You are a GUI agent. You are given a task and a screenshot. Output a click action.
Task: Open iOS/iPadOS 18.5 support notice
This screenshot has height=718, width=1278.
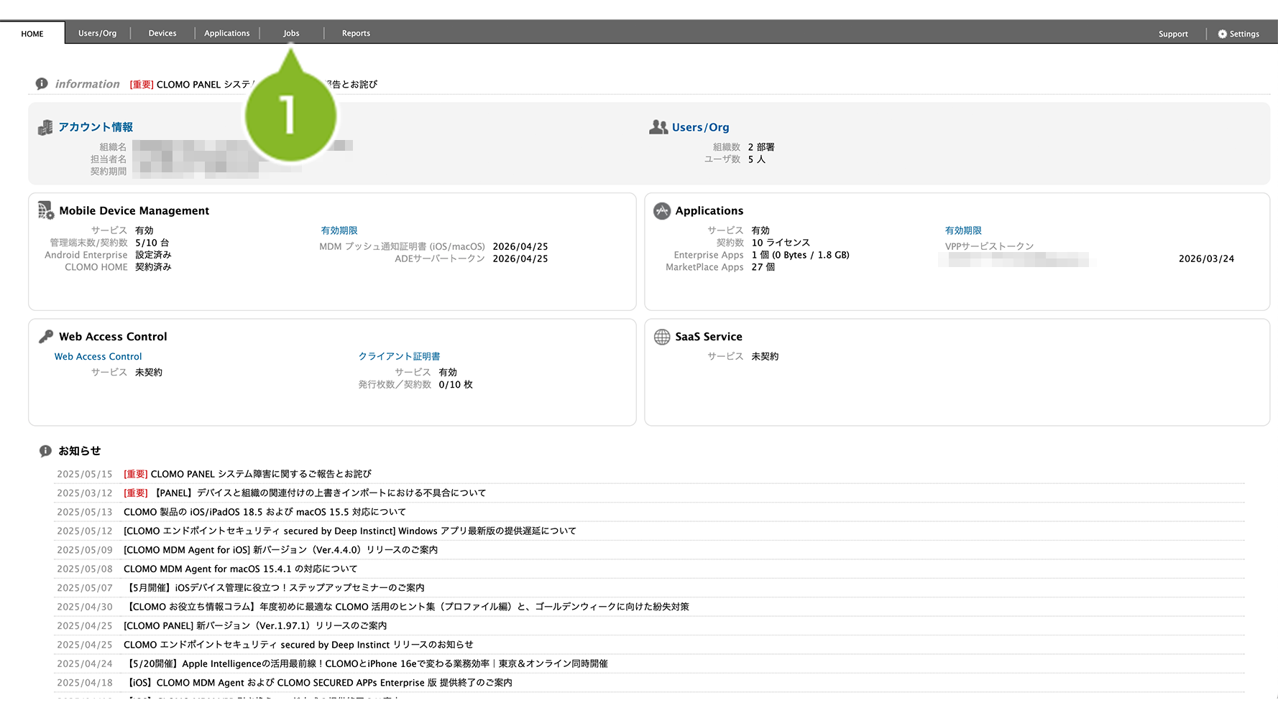(x=265, y=512)
